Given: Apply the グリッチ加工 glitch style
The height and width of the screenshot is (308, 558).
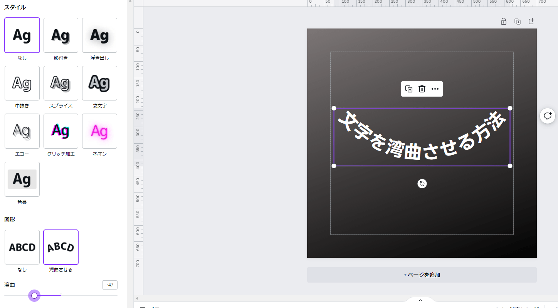Looking at the screenshot, I should click(61, 131).
